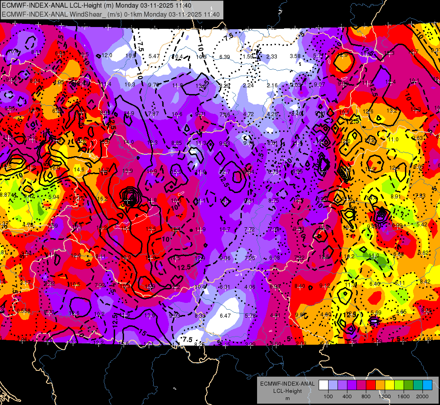Image resolution: width=440 pixels, height=405 pixels.
Task: Click the map value '5.42'
Action: (x=422, y=224)
